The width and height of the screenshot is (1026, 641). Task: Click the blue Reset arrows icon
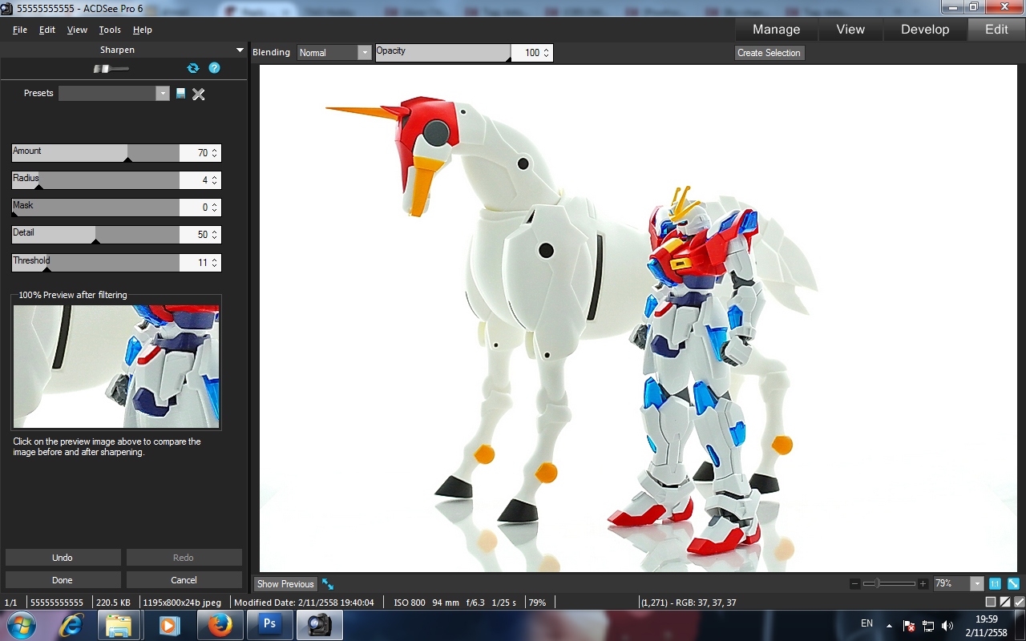point(193,68)
